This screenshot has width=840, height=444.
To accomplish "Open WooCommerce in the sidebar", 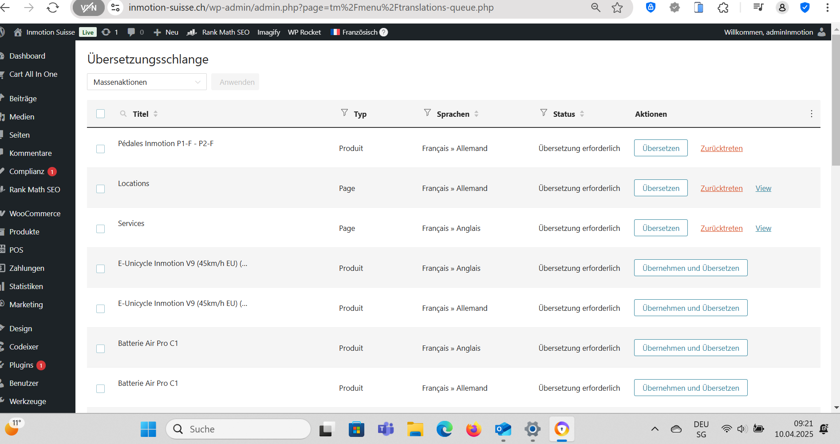I will tap(35, 214).
